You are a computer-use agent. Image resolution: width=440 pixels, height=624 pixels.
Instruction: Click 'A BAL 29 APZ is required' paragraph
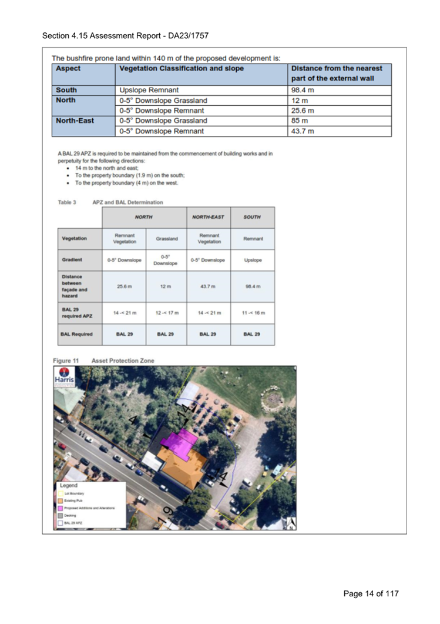coord(165,157)
